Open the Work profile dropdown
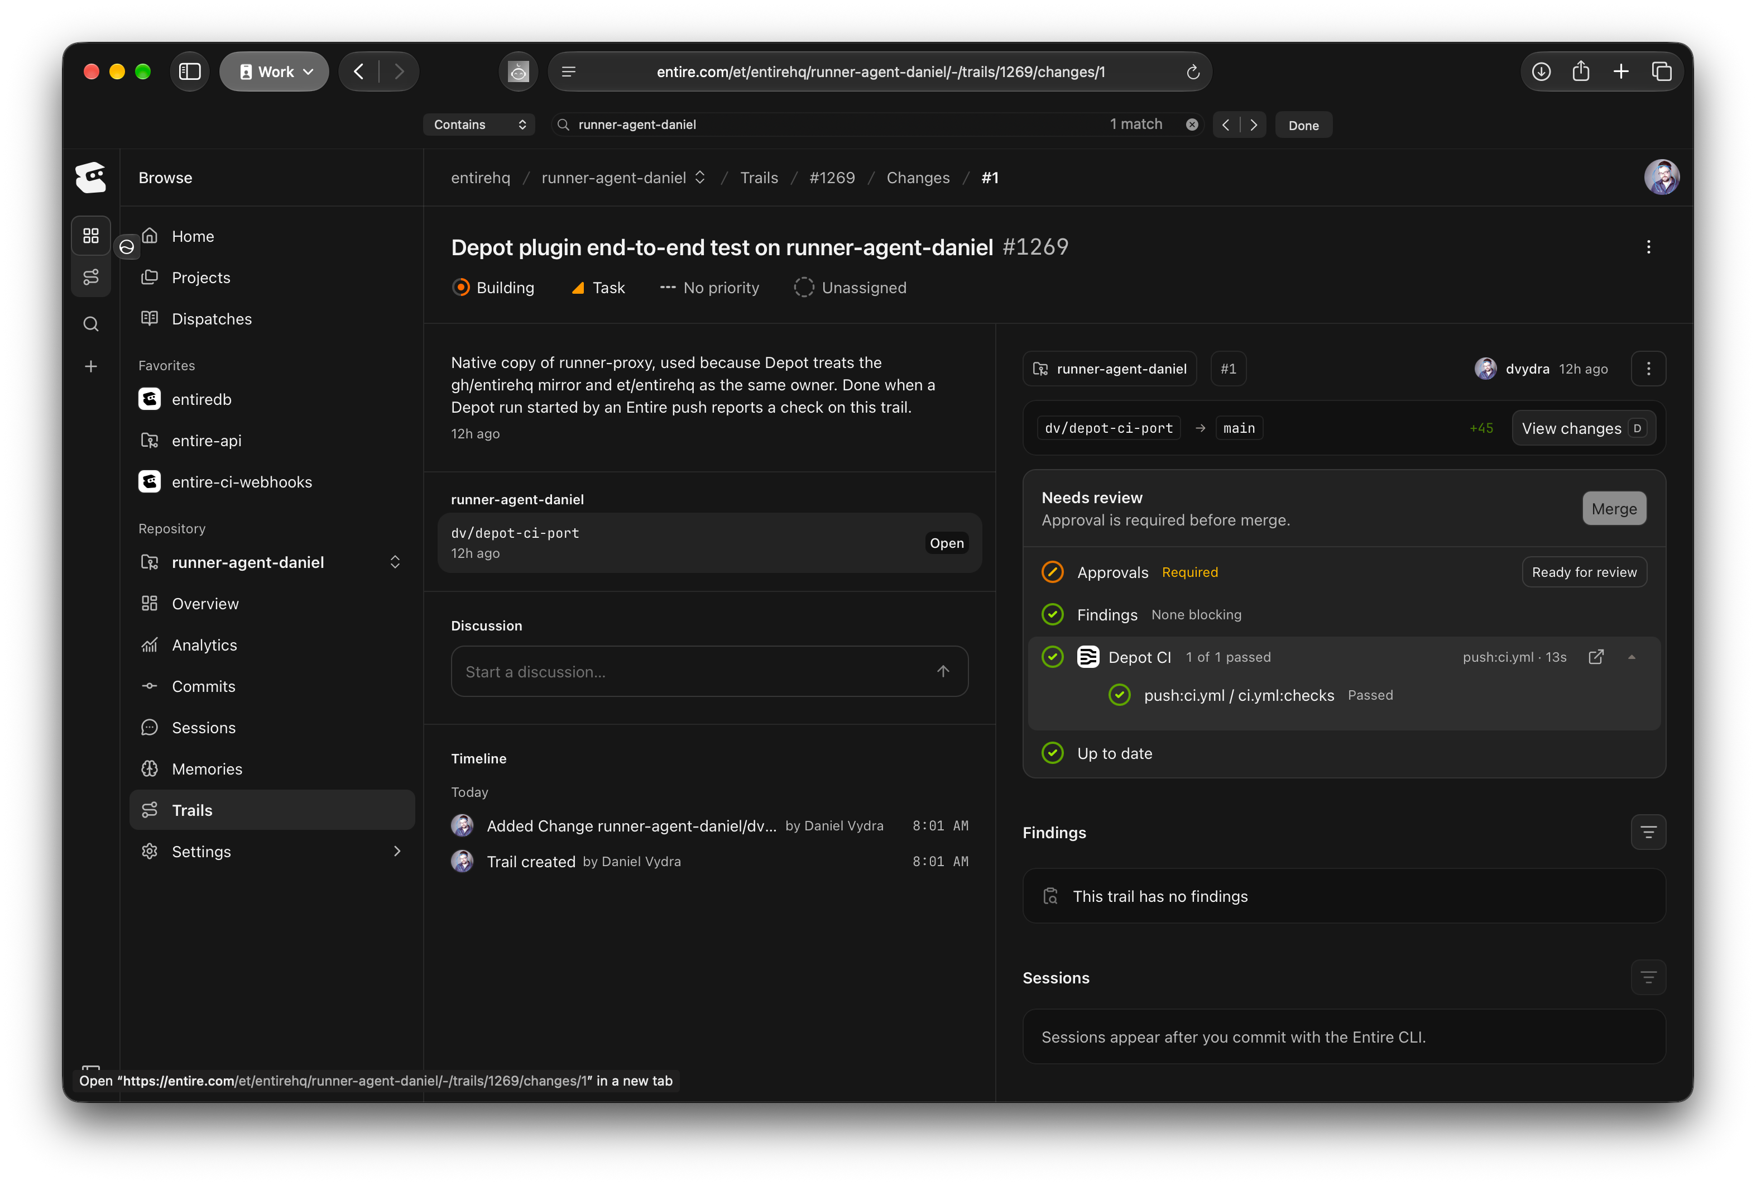This screenshot has height=1185, width=1756. point(274,72)
